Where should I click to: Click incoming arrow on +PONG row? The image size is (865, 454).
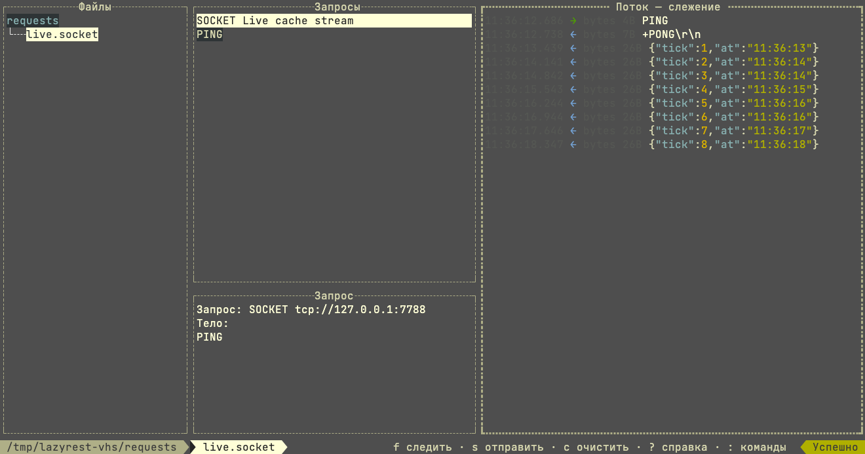click(x=573, y=35)
